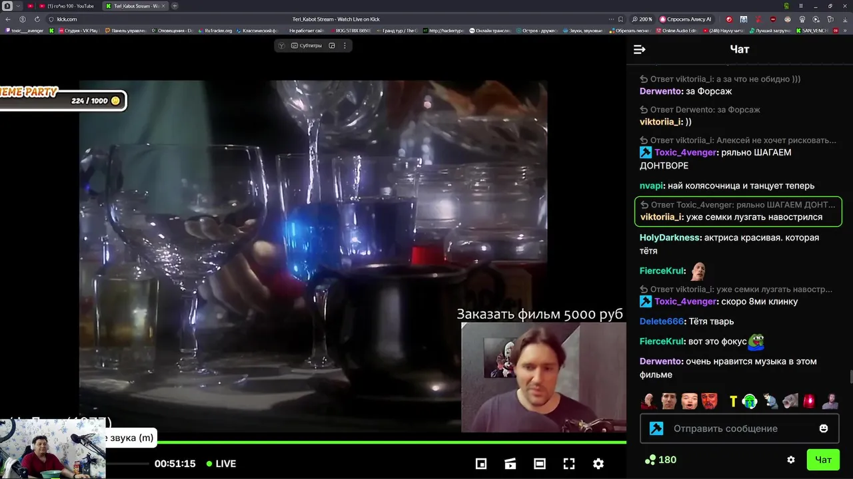Image resolution: width=853 pixels, height=479 pixels.
Task: Expand the tab list dropdown arrow
Action: (x=18, y=6)
